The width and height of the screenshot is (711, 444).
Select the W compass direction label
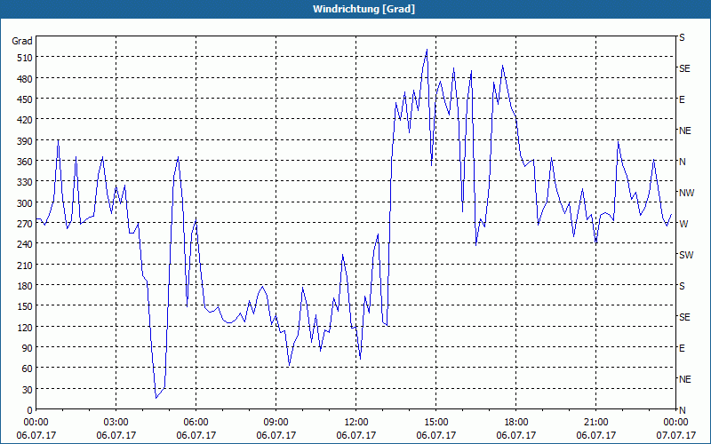683,224
